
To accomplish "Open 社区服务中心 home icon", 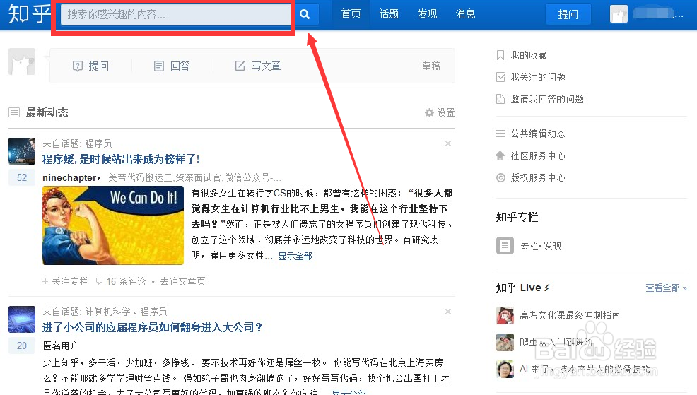I will pos(500,155).
